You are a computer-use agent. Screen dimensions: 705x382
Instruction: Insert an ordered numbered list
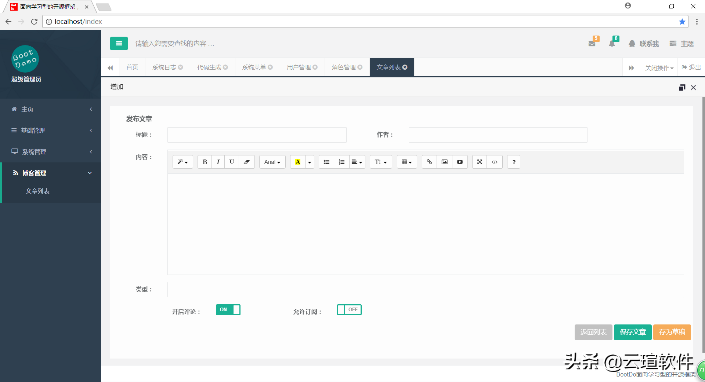[341, 162]
